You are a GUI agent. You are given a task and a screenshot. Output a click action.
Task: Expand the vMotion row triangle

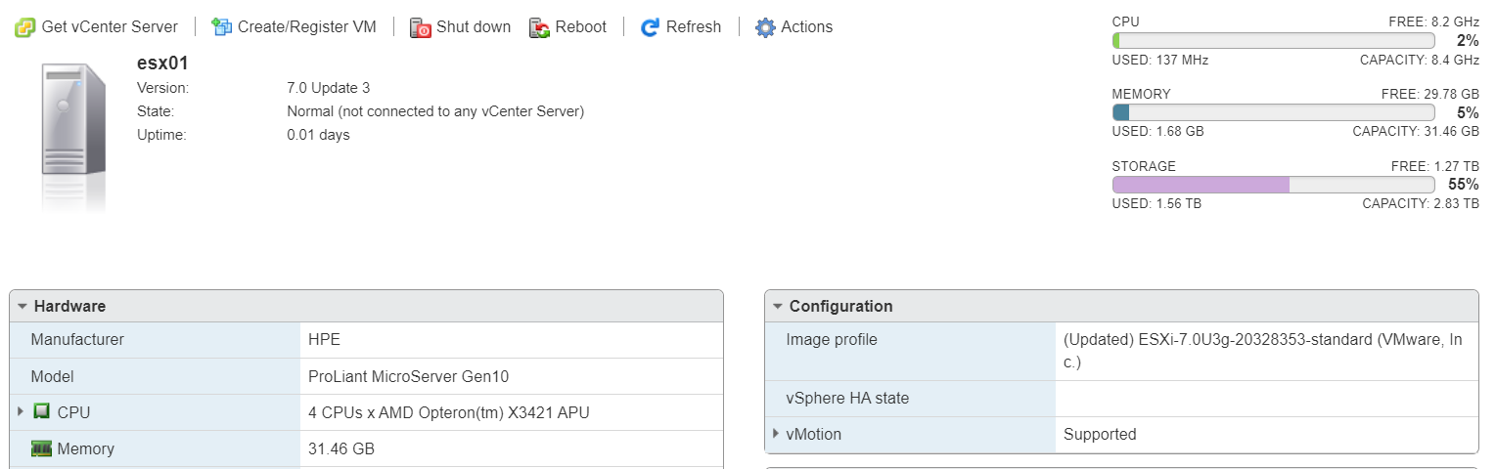coord(776,434)
